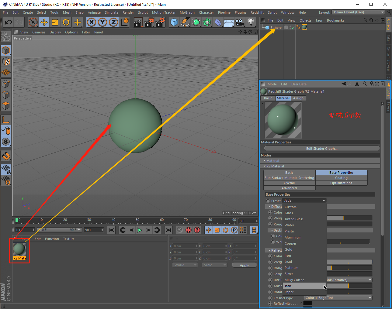This screenshot has width=392, height=309.
Task: Click the Undo arrow icon
Action: coord(9,22)
